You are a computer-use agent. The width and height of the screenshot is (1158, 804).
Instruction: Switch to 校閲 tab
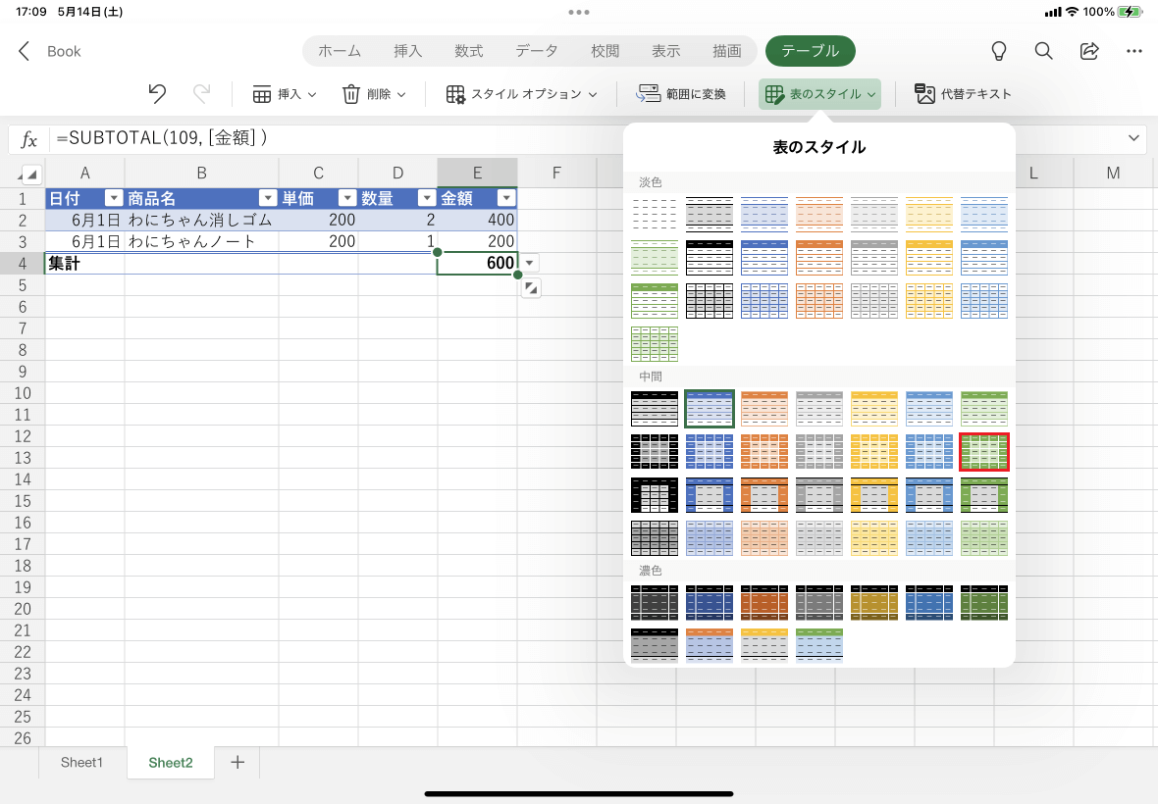coord(605,51)
